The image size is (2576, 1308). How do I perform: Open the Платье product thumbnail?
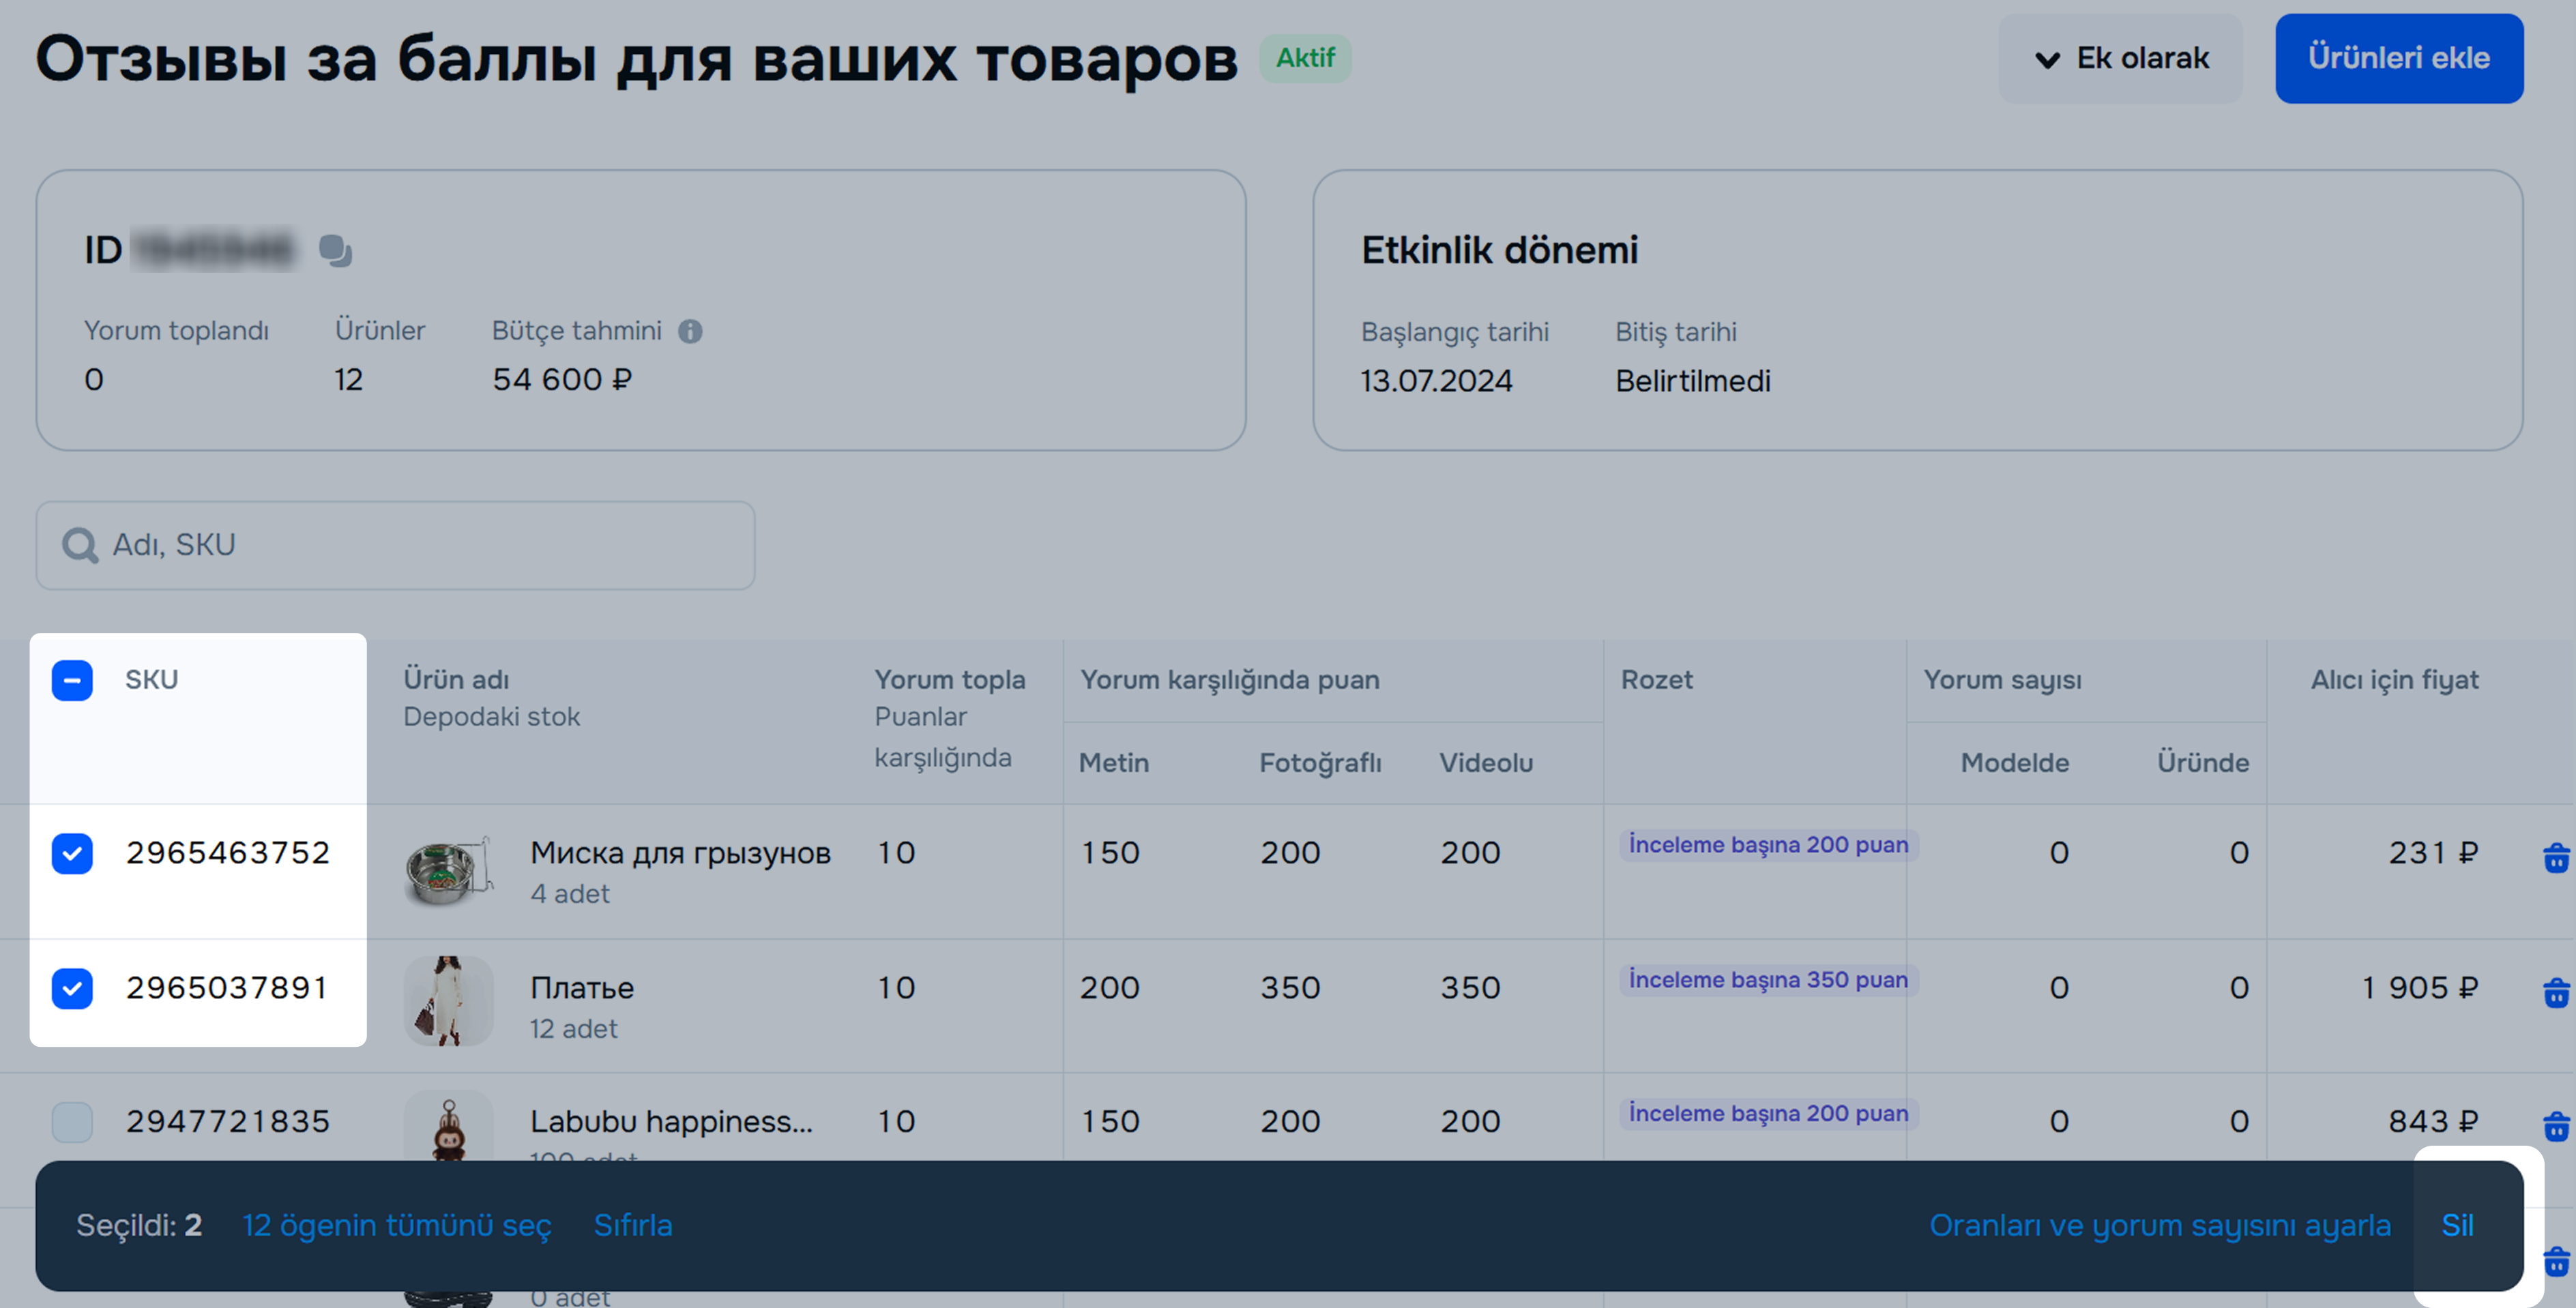(x=448, y=1000)
